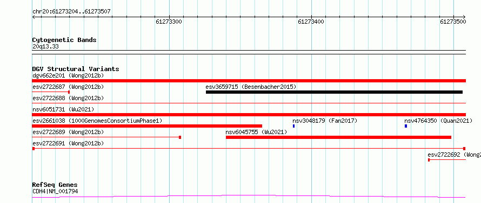
Task: Open the esv3659715 (Besenbacher2015) label
Action: click(251, 87)
